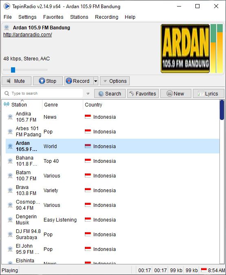Select Batam 100.7 FM station
Screen dimensions: 226x275
pyautogui.click(x=26, y=175)
